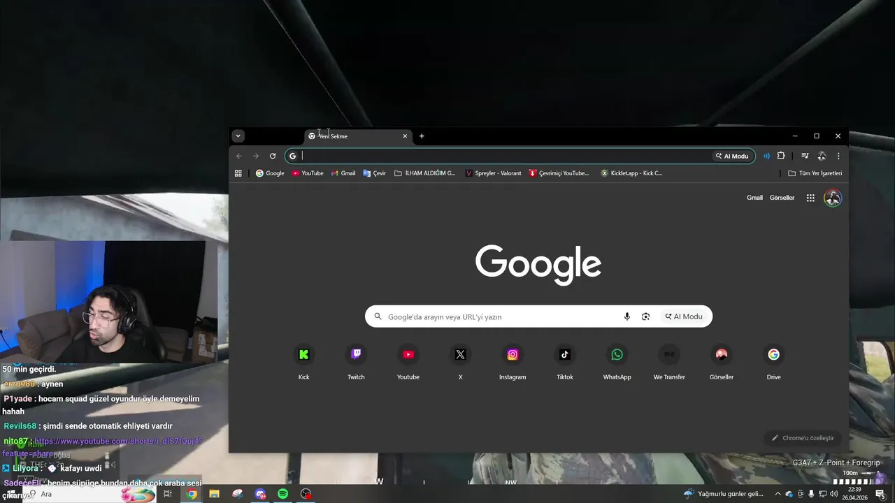This screenshot has height=503, width=895.
Task: Click AI Modu in the address bar
Action: point(731,156)
